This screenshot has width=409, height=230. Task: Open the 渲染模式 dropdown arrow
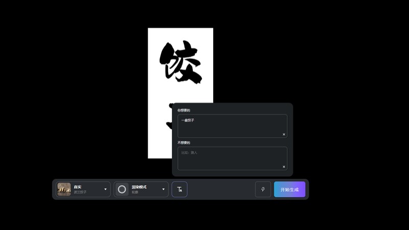(164, 190)
